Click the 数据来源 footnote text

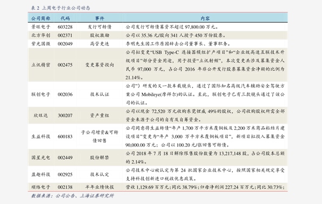click(73, 196)
